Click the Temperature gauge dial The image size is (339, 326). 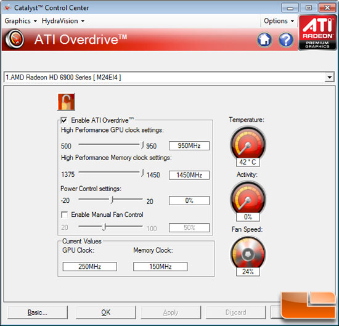pos(248,143)
